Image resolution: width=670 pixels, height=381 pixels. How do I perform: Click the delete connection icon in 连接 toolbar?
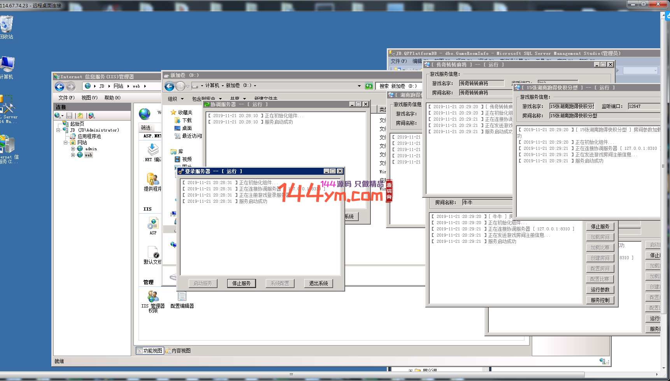pos(92,116)
